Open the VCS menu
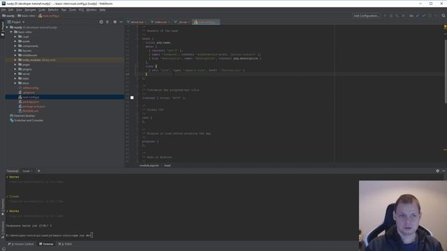This screenshot has width=447, height=251. pos(81,10)
